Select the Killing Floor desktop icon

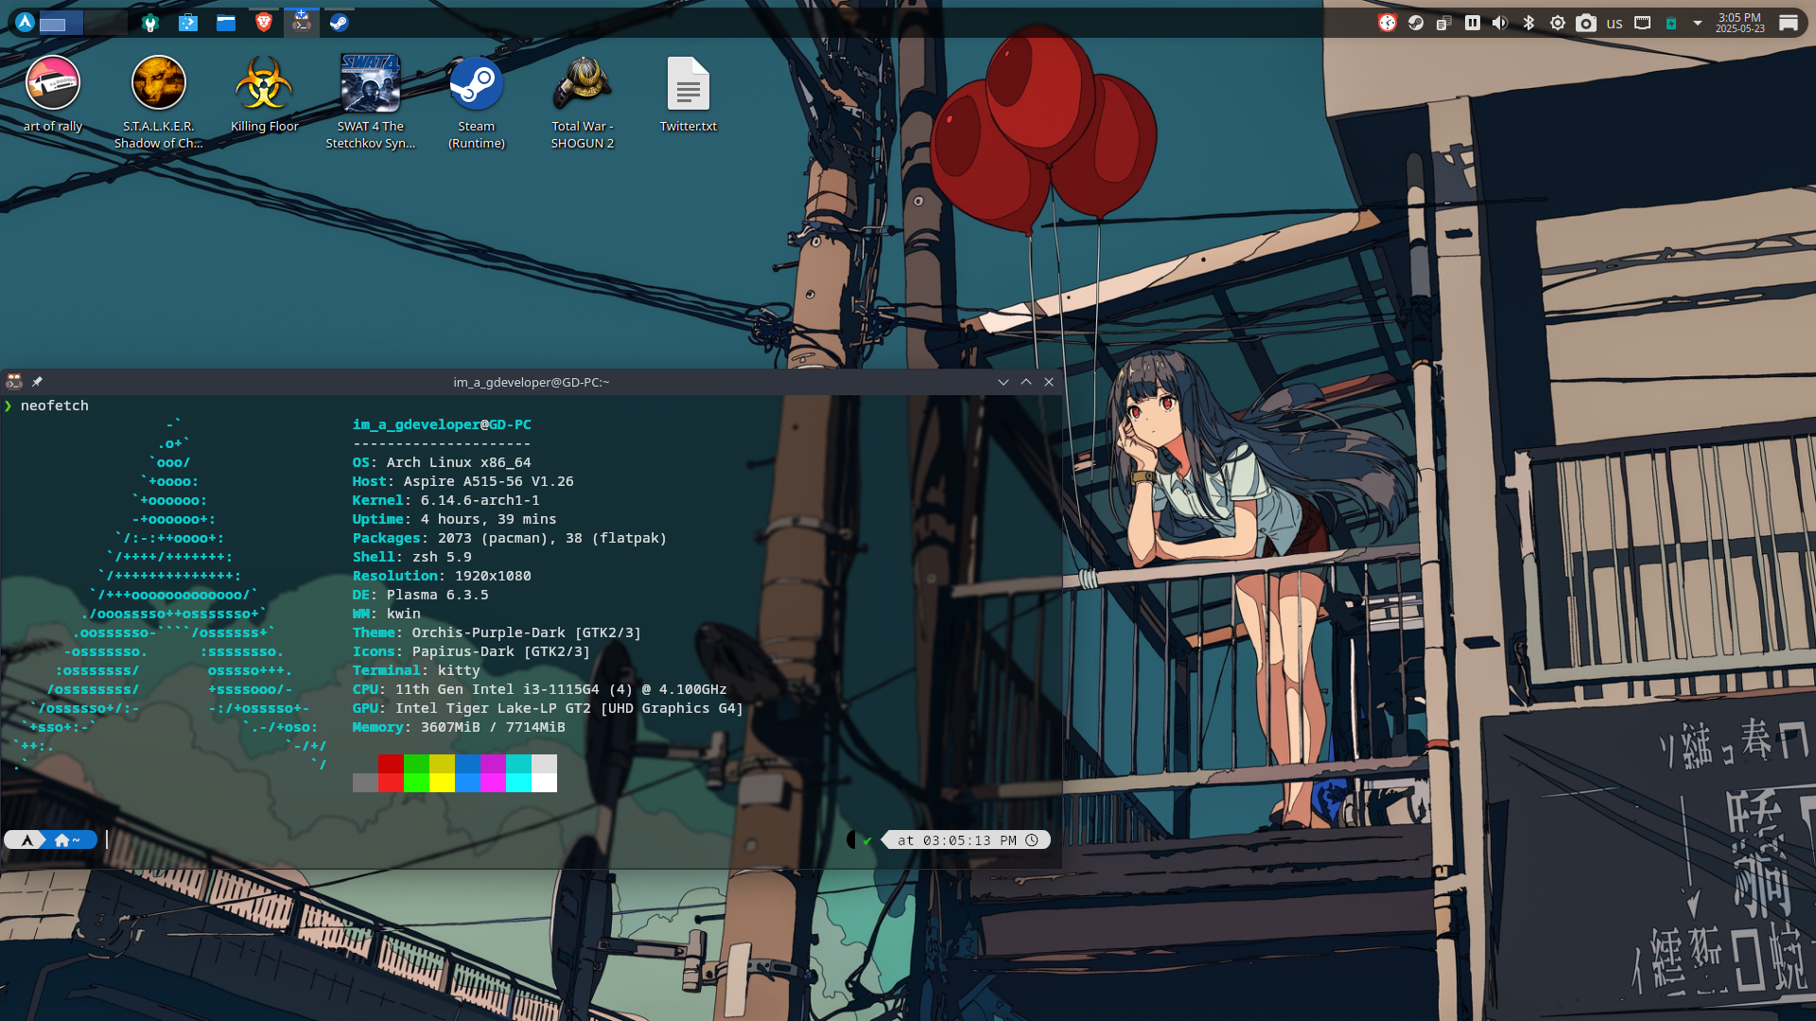[265, 95]
